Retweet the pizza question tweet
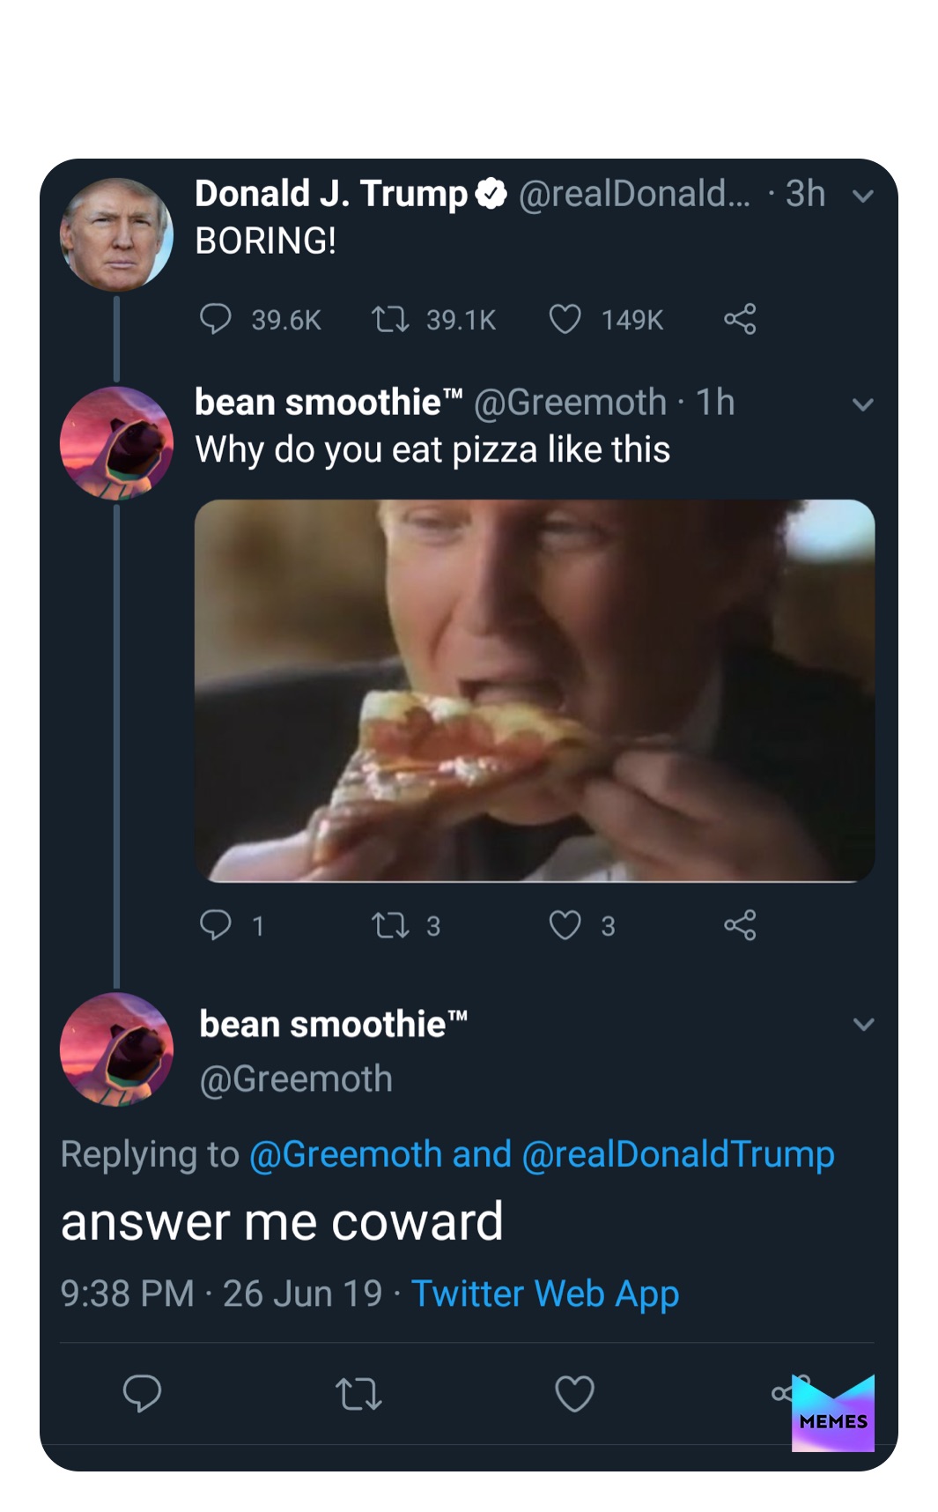Viewport: 938px width, 1512px height. coord(390,925)
